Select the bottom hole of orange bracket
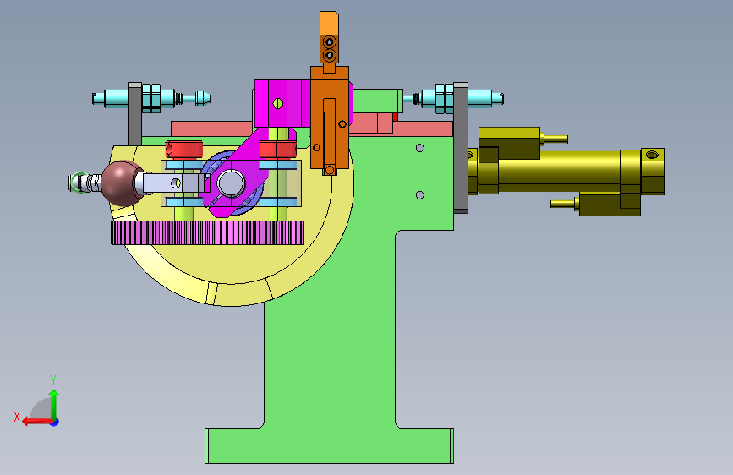The height and width of the screenshot is (475, 733). click(330, 170)
